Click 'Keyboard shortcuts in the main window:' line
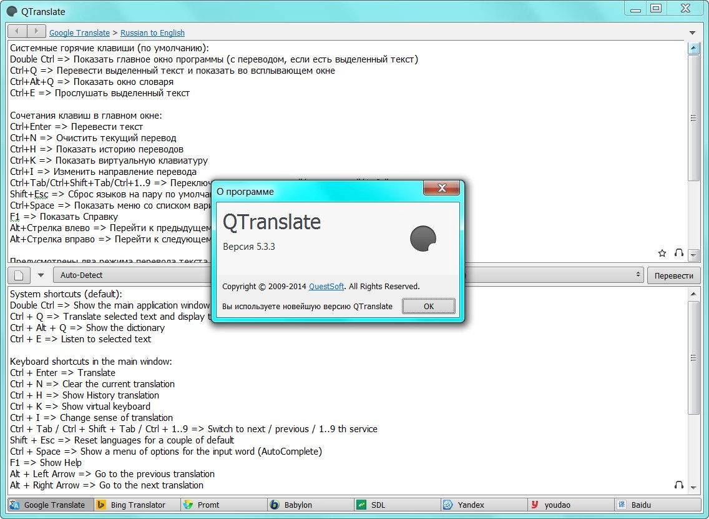709x519 pixels. 91,362
